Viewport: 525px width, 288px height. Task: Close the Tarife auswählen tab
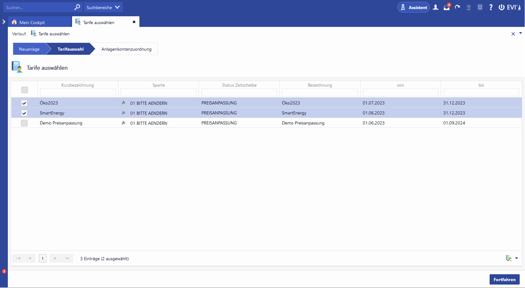click(x=134, y=22)
